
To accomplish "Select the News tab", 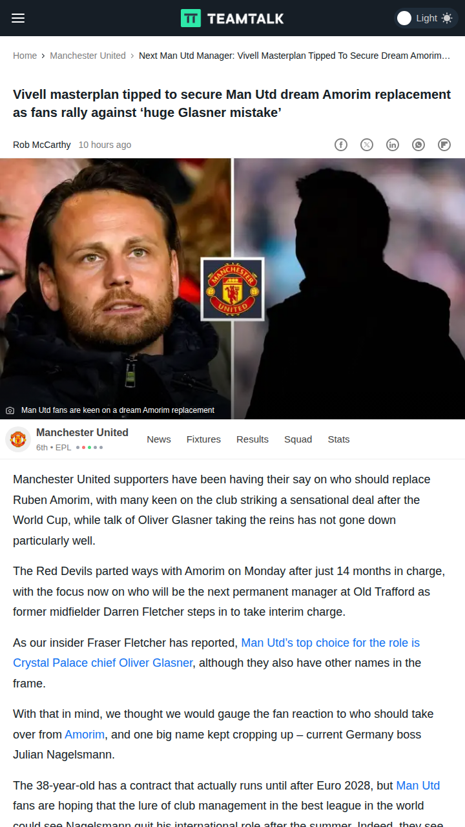I will [x=159, y=439].
